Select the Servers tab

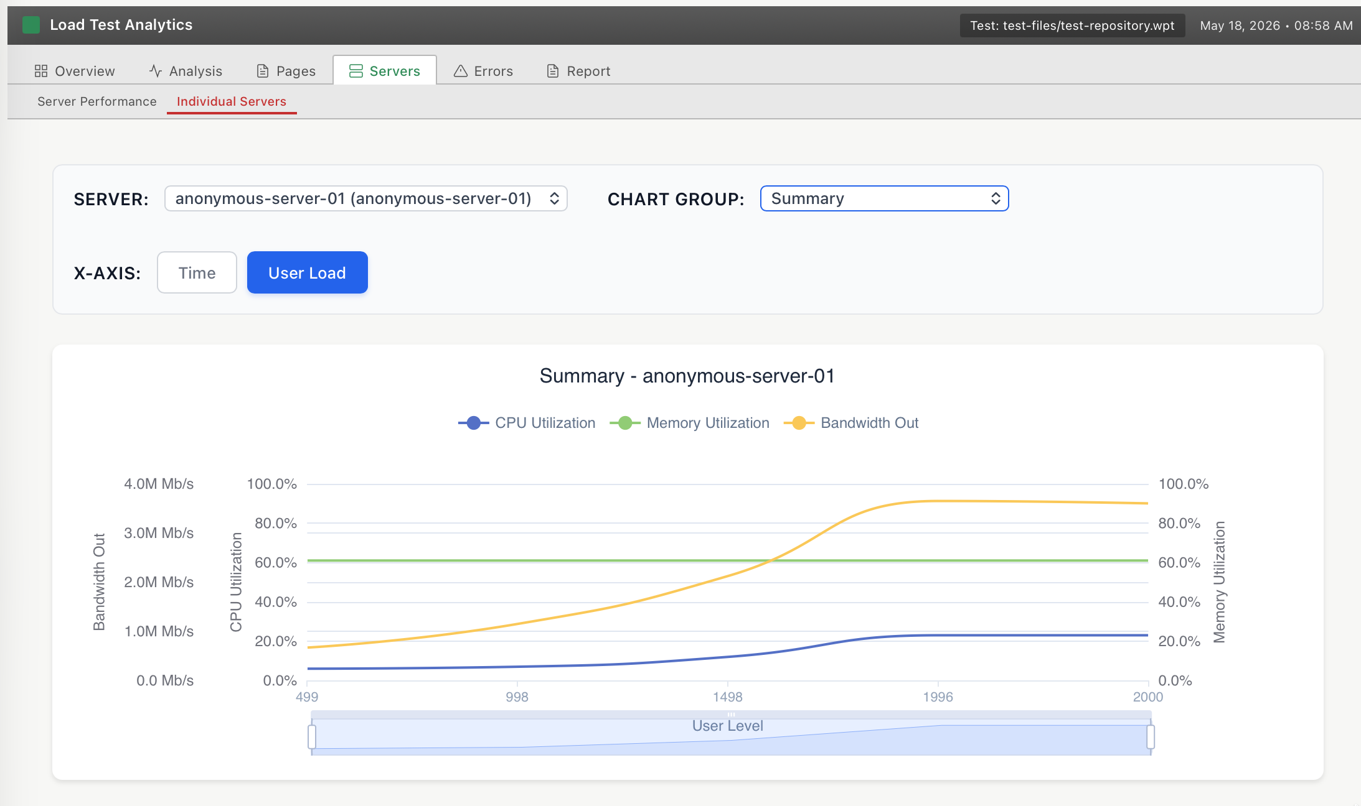[385, 70]
